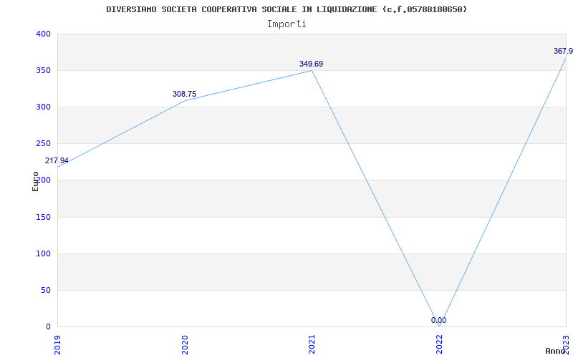Select the 367.9 data label

click(x=563, y=51)
